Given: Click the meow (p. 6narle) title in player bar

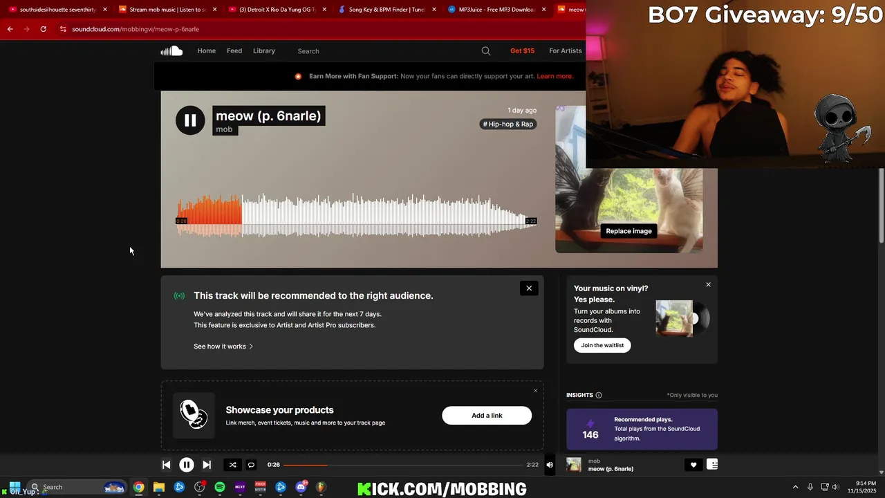Looking at the screenshot, I should pyautogui.click(x=611, y=469).
